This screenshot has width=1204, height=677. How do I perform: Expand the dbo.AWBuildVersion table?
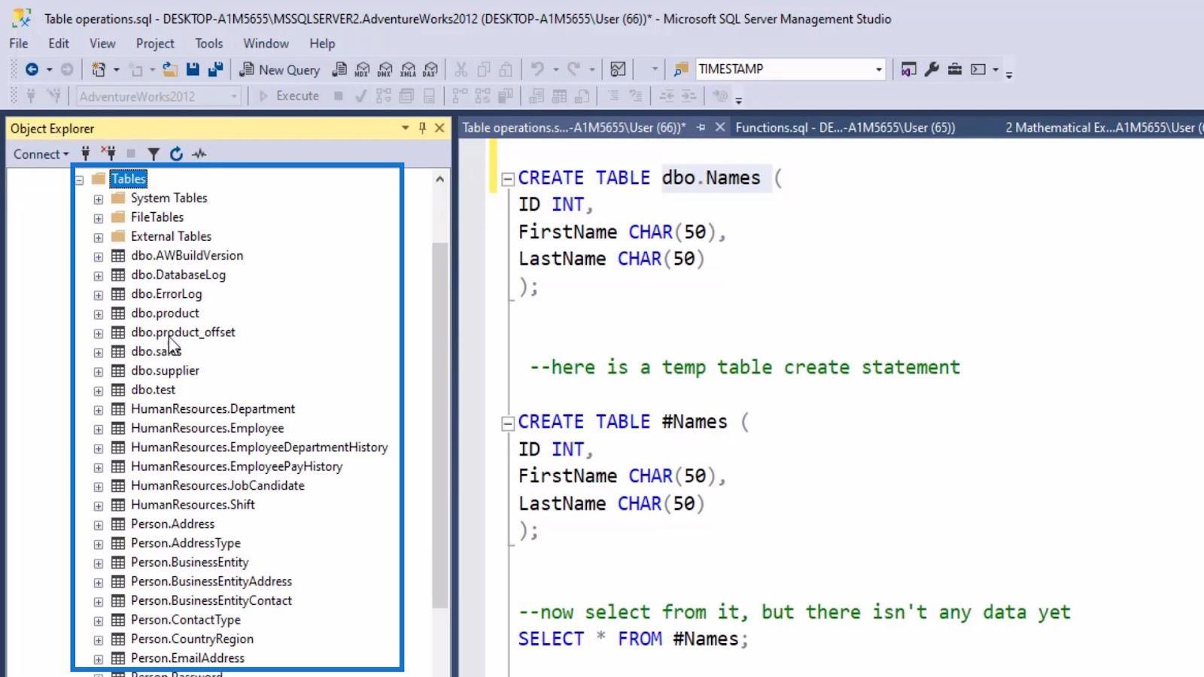[98, 257]
